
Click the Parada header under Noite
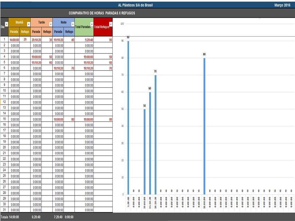click(x=58, y=32)
